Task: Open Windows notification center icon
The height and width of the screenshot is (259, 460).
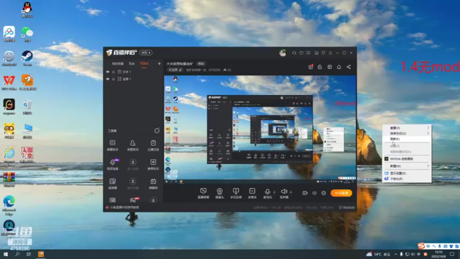Action: [x=452, y=254]
